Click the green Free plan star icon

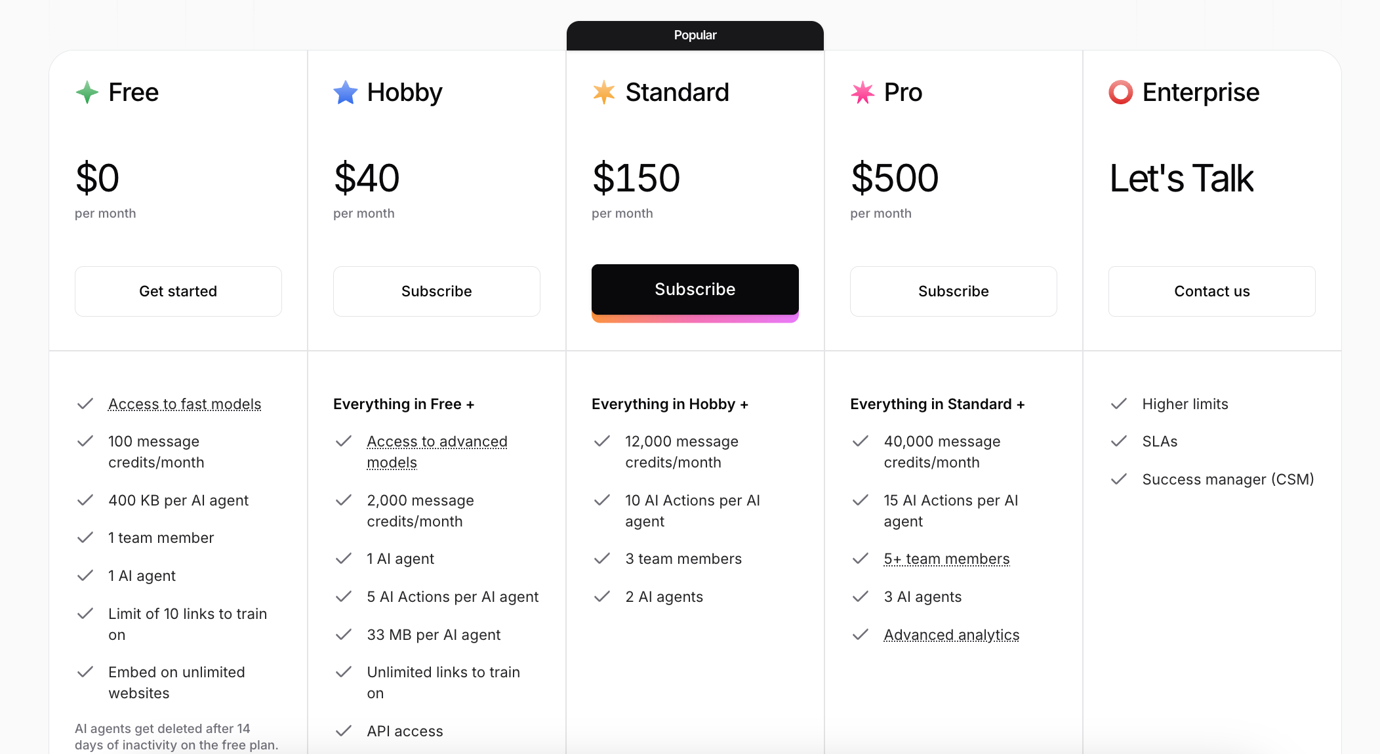87,92
